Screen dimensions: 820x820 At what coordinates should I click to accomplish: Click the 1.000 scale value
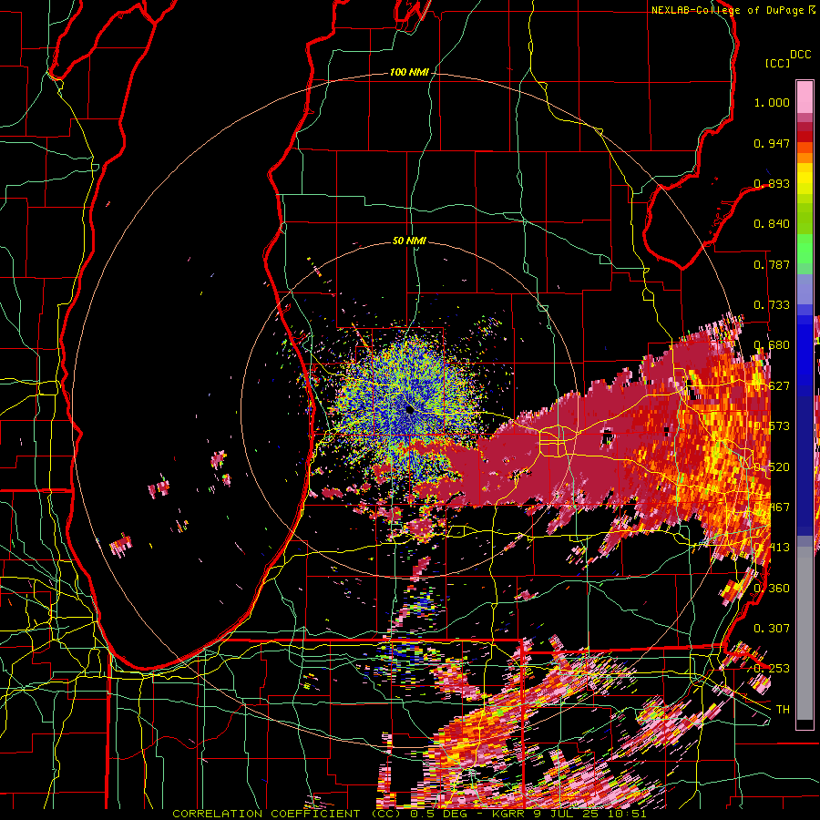coord(772,102)
